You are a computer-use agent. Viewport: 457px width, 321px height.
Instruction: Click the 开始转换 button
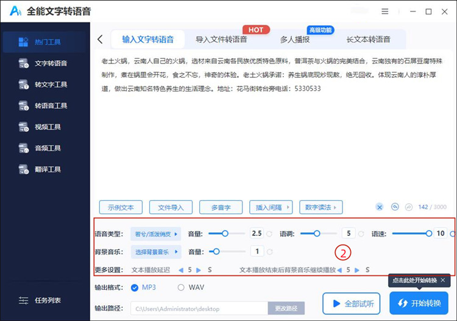(x=419, y=303)
